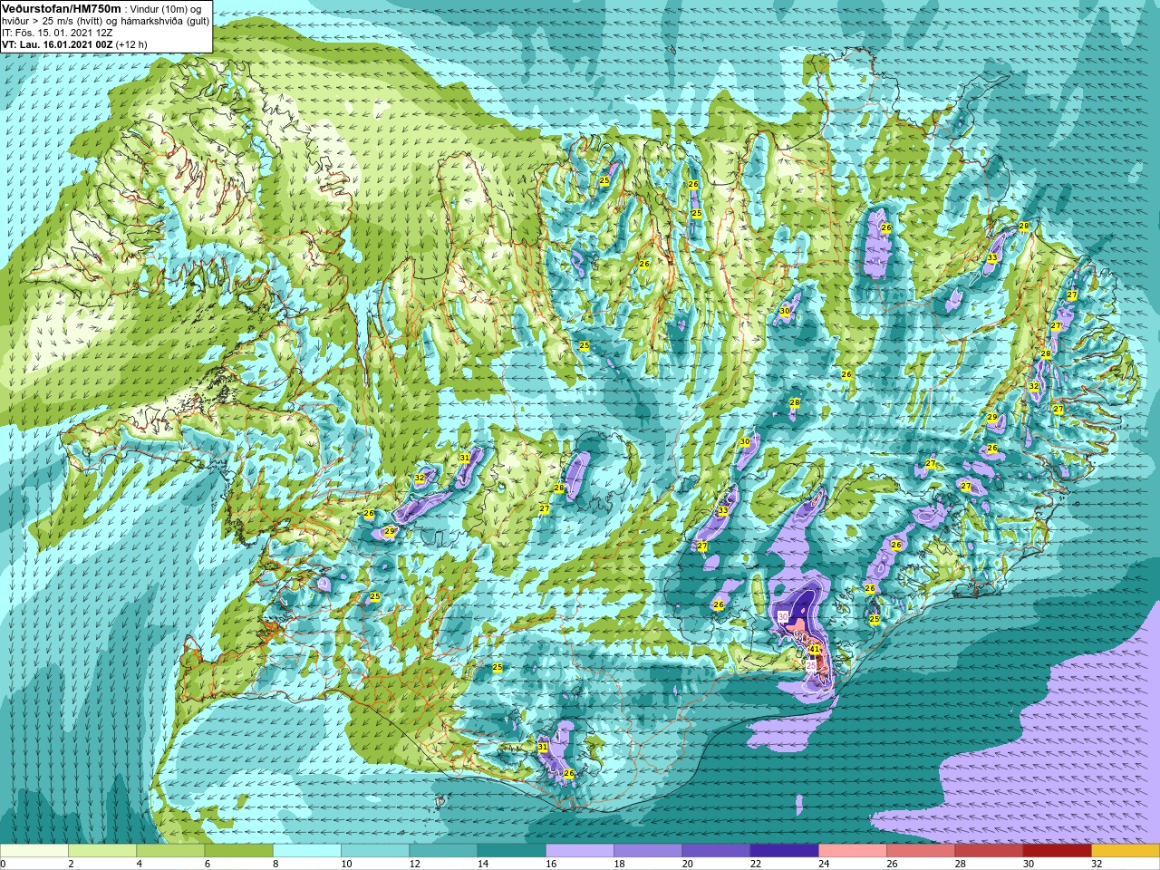Pick the 8–10 m/s light cyan swatch
This screenshot has height=870, width=1160.
click(x=307, y=851)
